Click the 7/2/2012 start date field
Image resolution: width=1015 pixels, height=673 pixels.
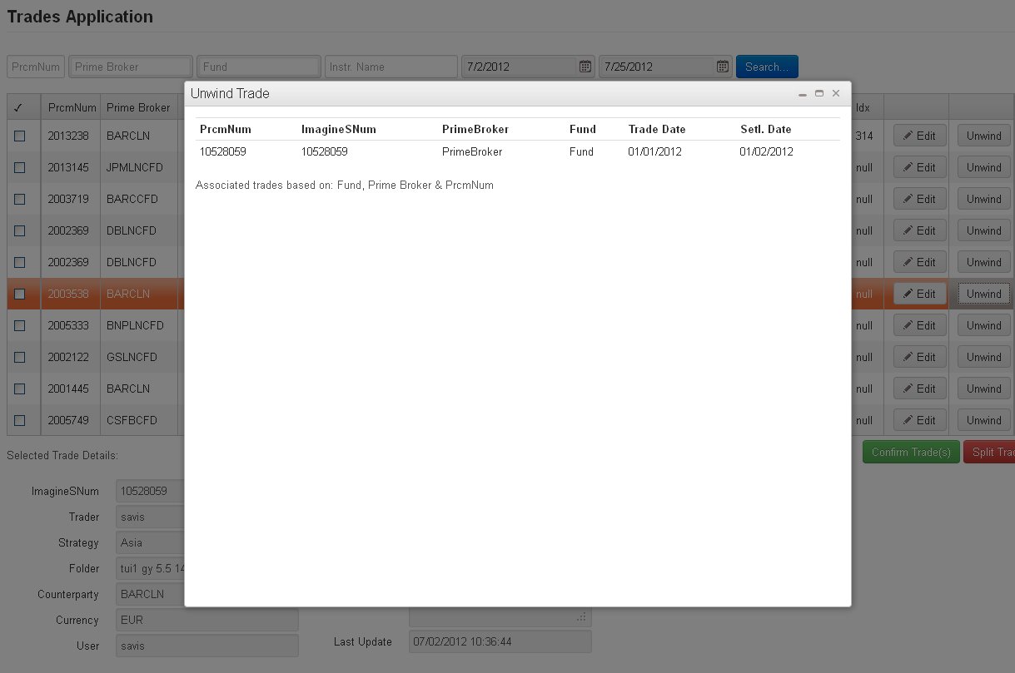pos(520,67)
